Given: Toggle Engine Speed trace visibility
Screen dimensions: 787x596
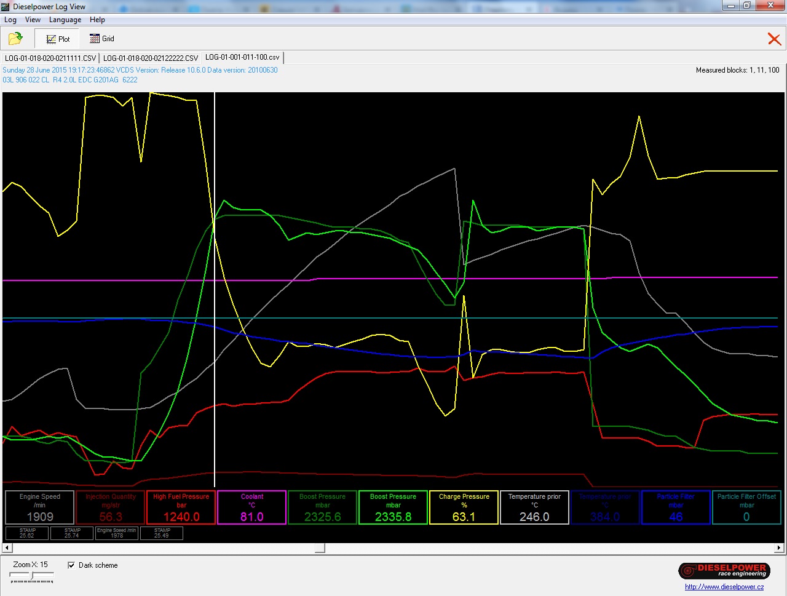Looking at the screenshot, I should coord(40,507).
